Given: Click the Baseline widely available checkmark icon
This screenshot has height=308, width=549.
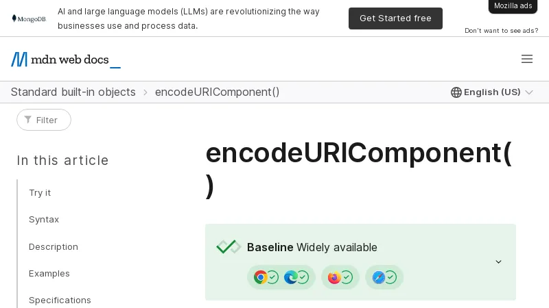Looking at the screenshot, I should point(229,247).
